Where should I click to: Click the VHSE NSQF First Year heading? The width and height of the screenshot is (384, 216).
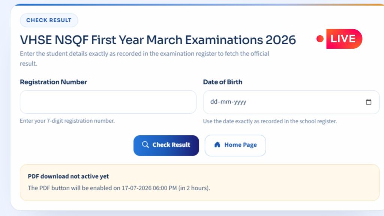pyautogui.click(x=158, y=40)
